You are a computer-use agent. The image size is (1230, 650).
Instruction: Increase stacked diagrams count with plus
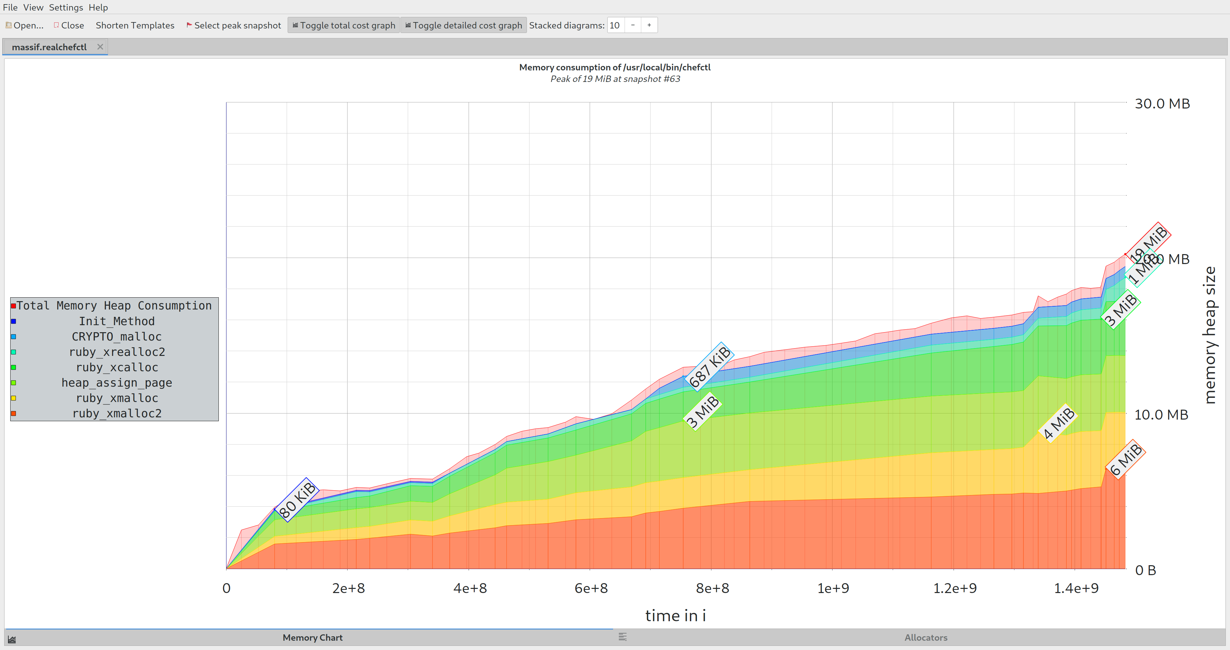point(649,25)
